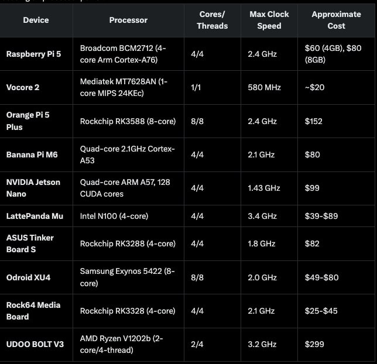Image resolution: width=377 pixels, height=364 pixels.
Task: Click 4/4 in the NVIDIA Jetson Nano row
Action: point(197,188)
